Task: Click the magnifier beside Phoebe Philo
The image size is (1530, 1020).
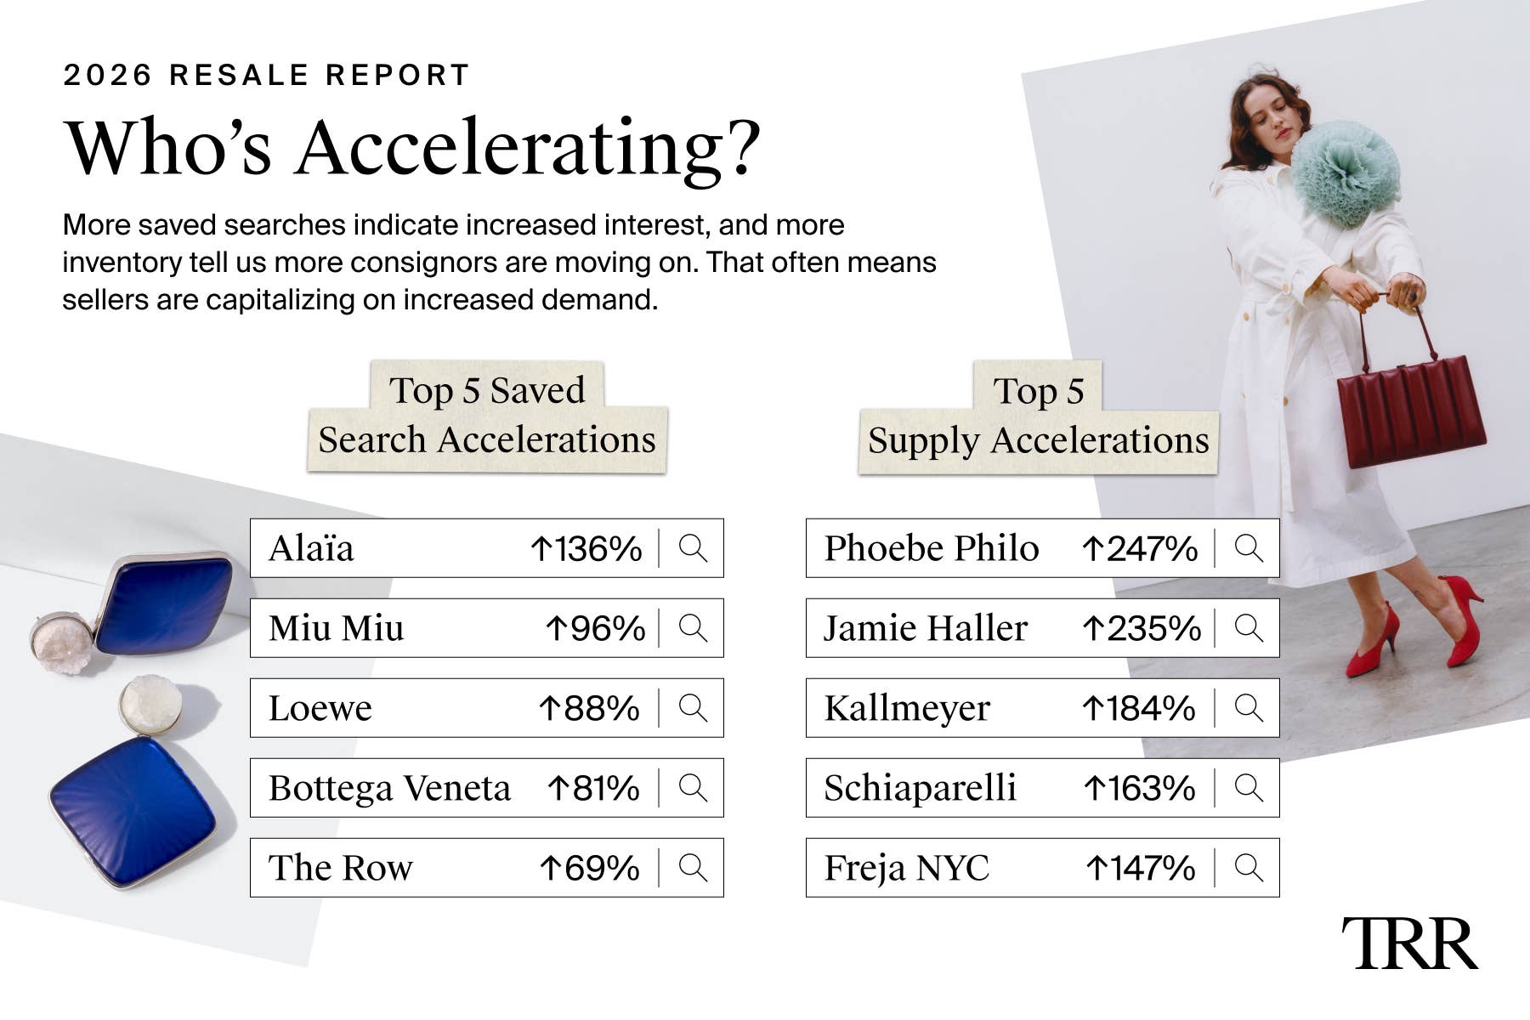Action: [x=1249, y=548]
